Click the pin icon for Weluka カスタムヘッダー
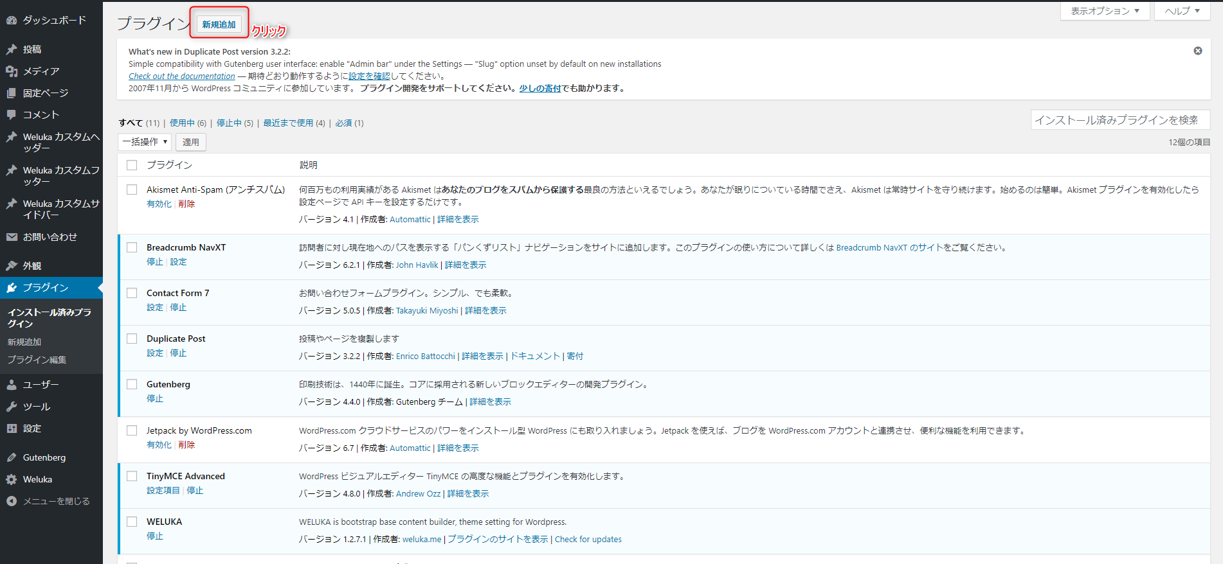1223x564 pixels. (12, 137)
